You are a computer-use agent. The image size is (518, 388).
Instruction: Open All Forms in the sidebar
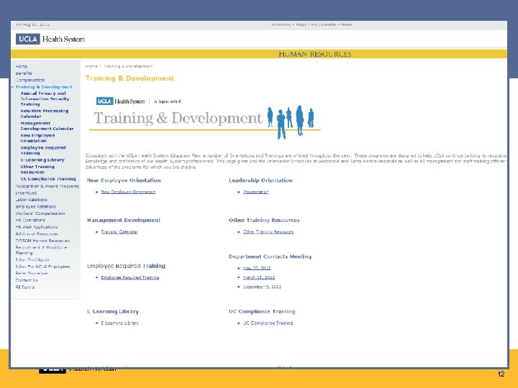click(24, 287)
